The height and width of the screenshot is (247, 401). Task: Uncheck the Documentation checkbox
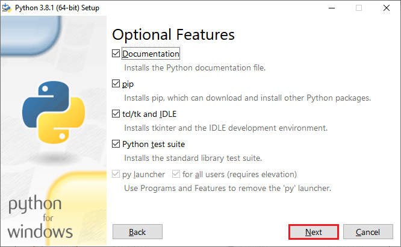(116, 54)
